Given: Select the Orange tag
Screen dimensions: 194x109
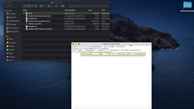Looking at the screenshot, I should click(11, 43).
